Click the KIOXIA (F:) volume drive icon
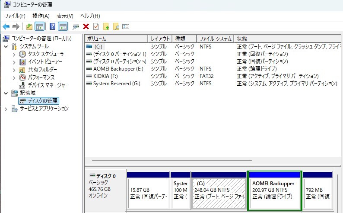This screenshot has width=343, height=213. coord(89,76)
